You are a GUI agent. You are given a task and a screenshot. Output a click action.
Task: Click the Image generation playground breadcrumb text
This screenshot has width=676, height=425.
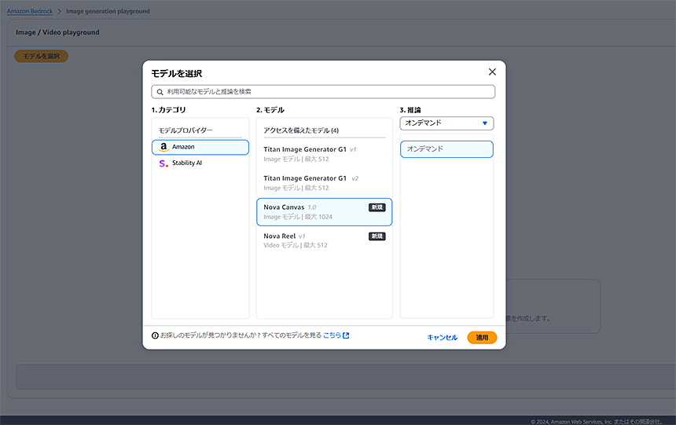point(108,11)
